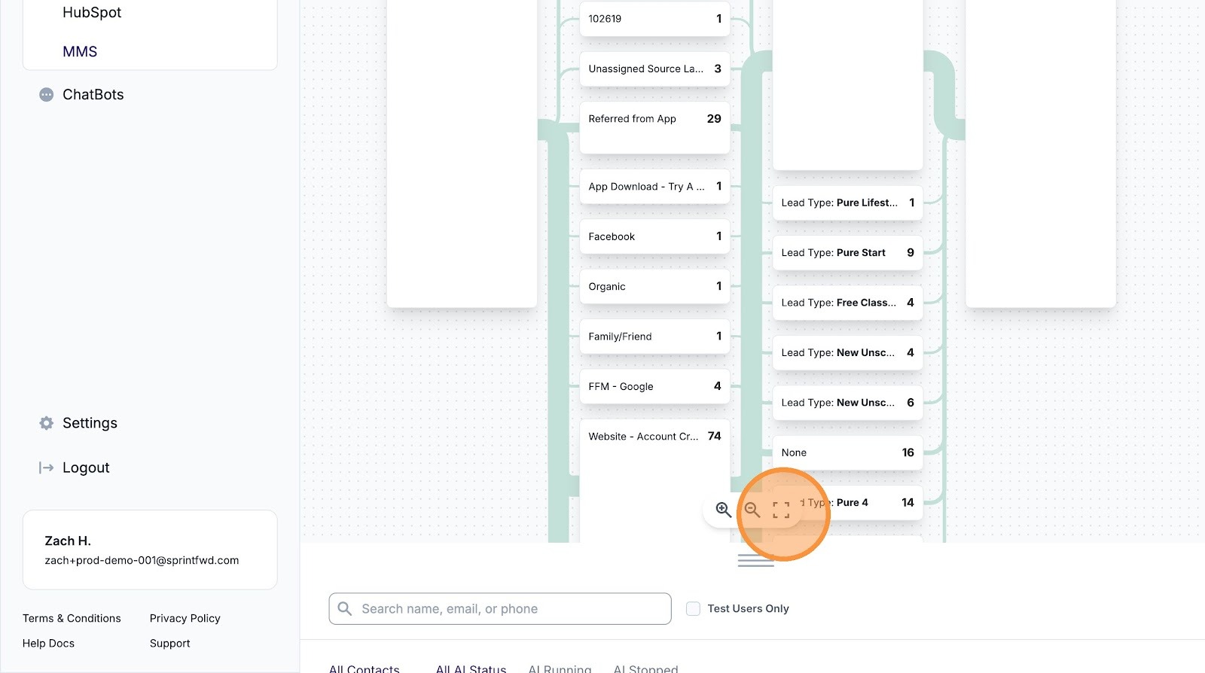Grab the panel resize handle lines
This screenshot has height=673, width=1205.
tap(756, 560)
